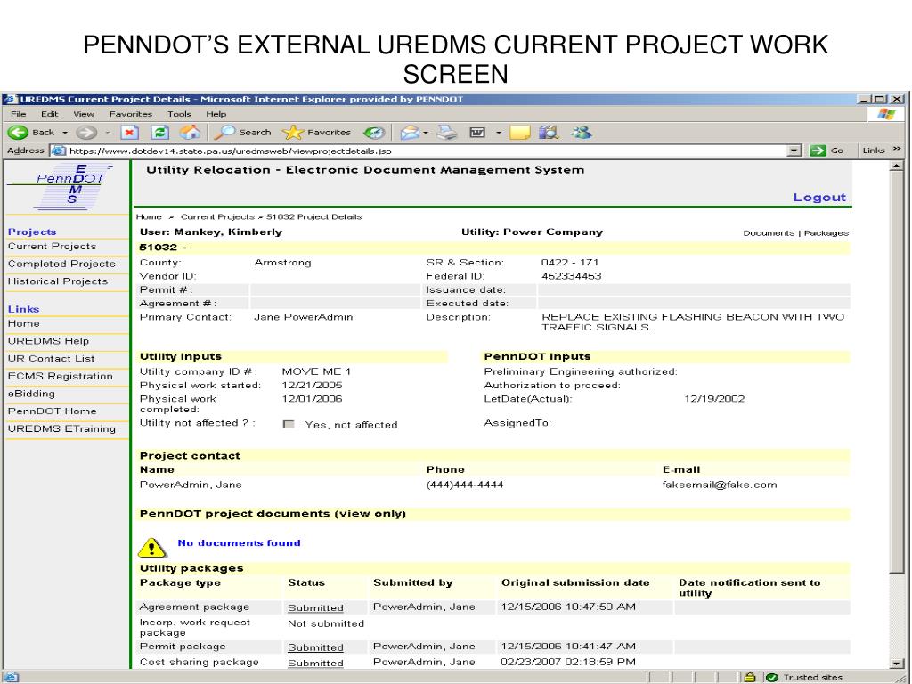
Task: Click the Search magnifier toolbar icon
Action: pos(224,133)
